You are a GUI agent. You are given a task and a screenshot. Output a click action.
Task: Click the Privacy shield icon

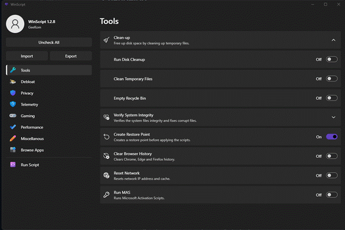tap(13, 93)
